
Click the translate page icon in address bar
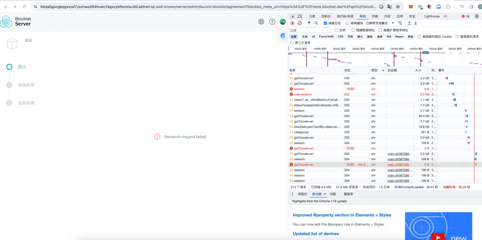coord(390,7)
